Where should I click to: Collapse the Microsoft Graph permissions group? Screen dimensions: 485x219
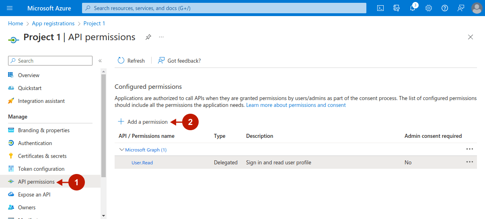tap(121, 150)
